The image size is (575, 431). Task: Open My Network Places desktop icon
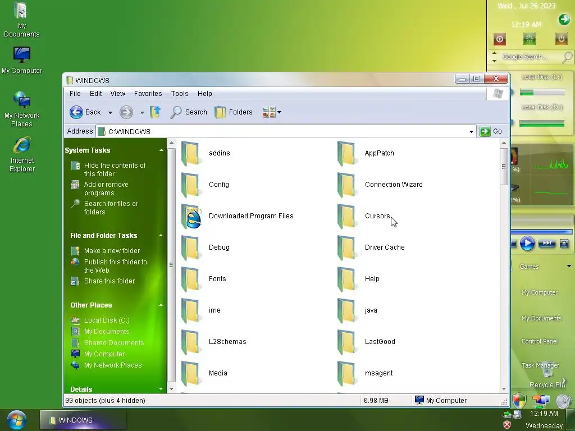coord(22,109)
